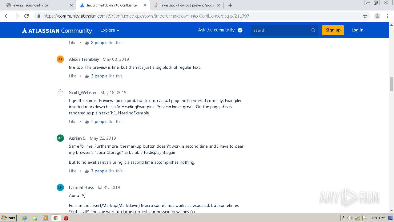
Task: Click the red taskbar icon
Action: click(x=66, y=218)
